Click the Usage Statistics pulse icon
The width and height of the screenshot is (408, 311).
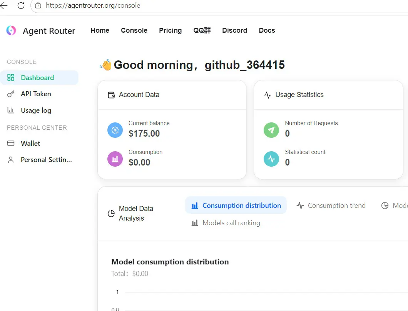click(x=268, y=95)
